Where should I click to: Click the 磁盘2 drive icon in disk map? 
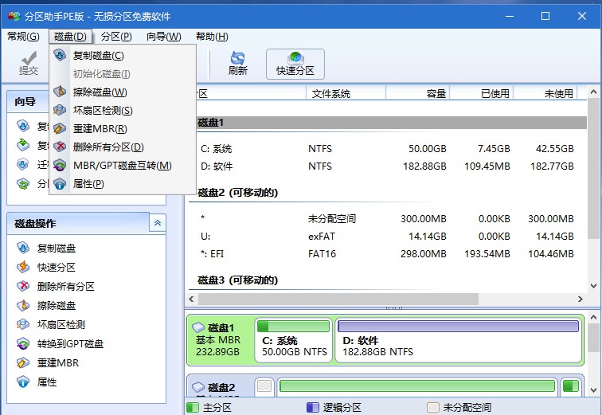tap(198, 387)
